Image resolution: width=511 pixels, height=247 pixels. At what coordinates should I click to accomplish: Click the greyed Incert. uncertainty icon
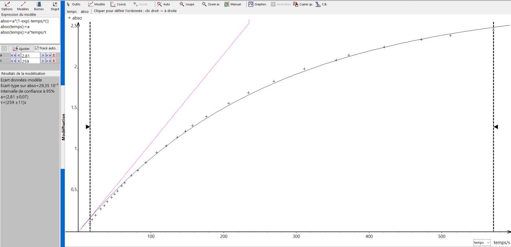pos(141,4)
